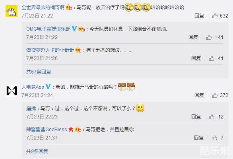
Task: Like the reply with 41 likes
Action: point(212,58)
